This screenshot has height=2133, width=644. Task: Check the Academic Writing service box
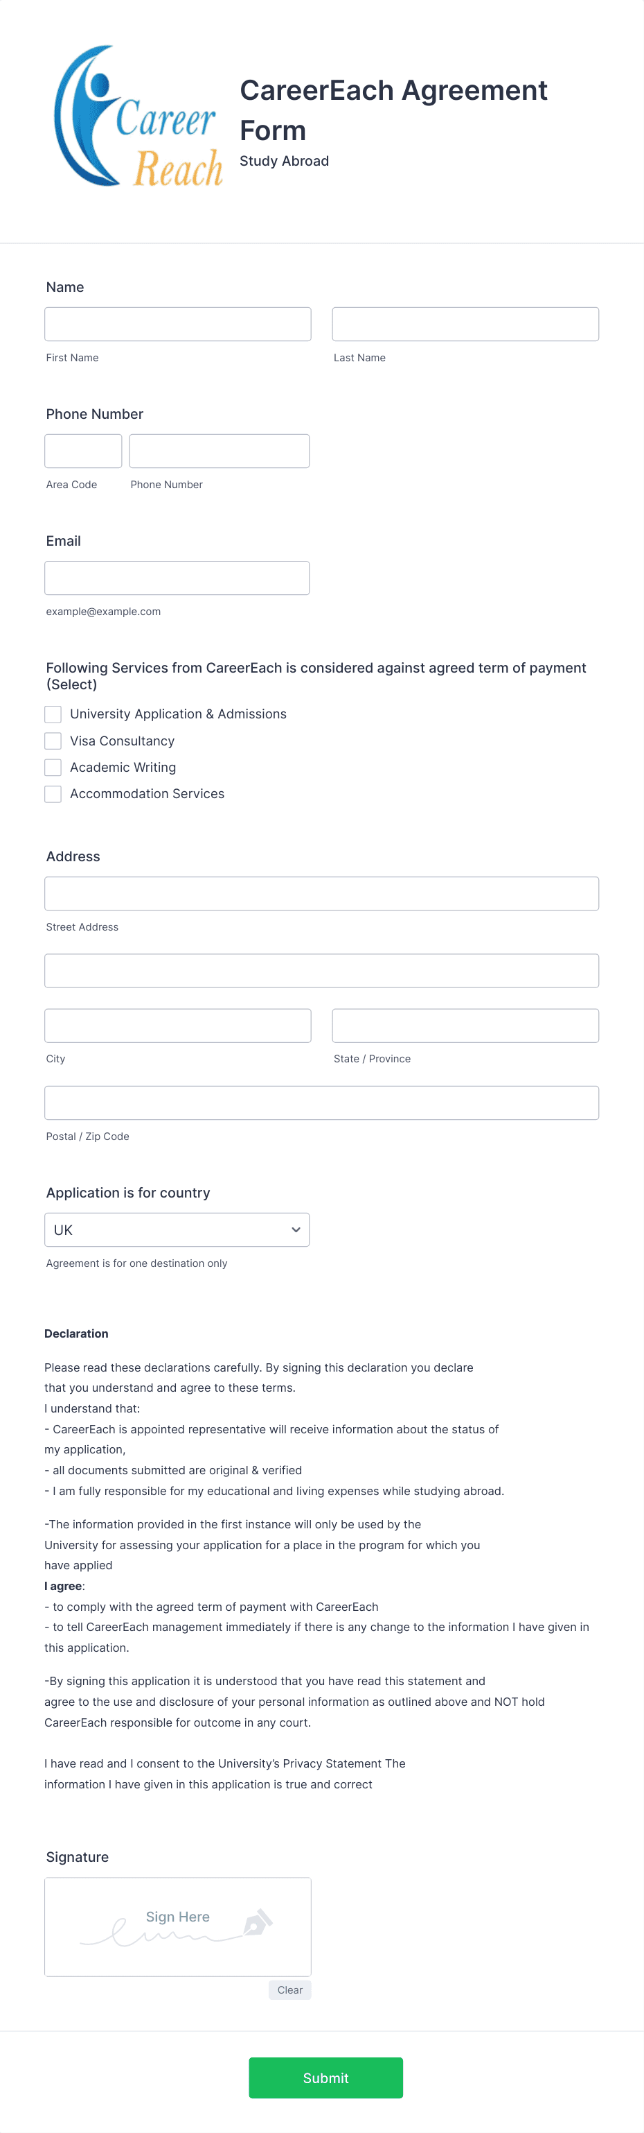point(53,767)
